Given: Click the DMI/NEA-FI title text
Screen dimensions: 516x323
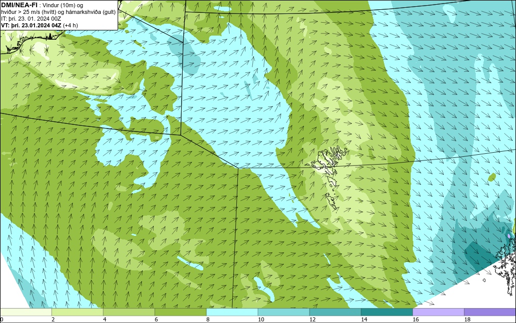Looking at the screenshot, I should click(x=19, y=5).
